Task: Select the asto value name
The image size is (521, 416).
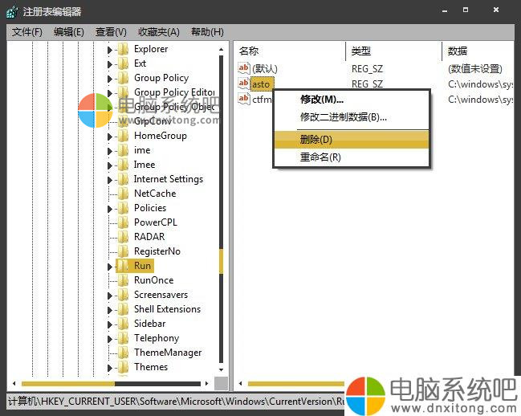Action: [x=263, y=84]
